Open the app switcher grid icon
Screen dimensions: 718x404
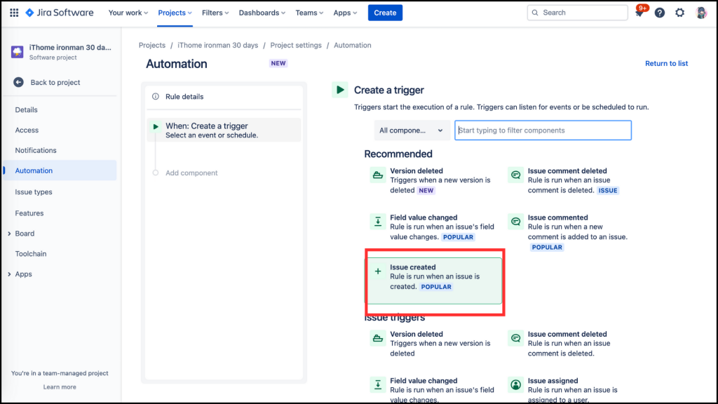(14, 13)
